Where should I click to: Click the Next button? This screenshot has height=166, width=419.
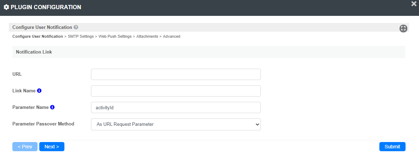coord(52,147)
